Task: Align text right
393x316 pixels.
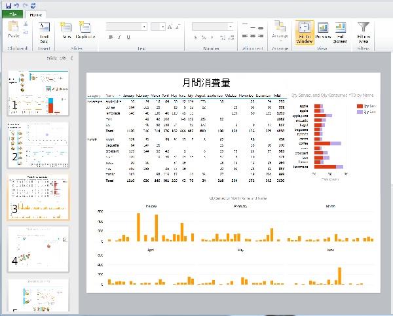Action: (x=261, y=36)
